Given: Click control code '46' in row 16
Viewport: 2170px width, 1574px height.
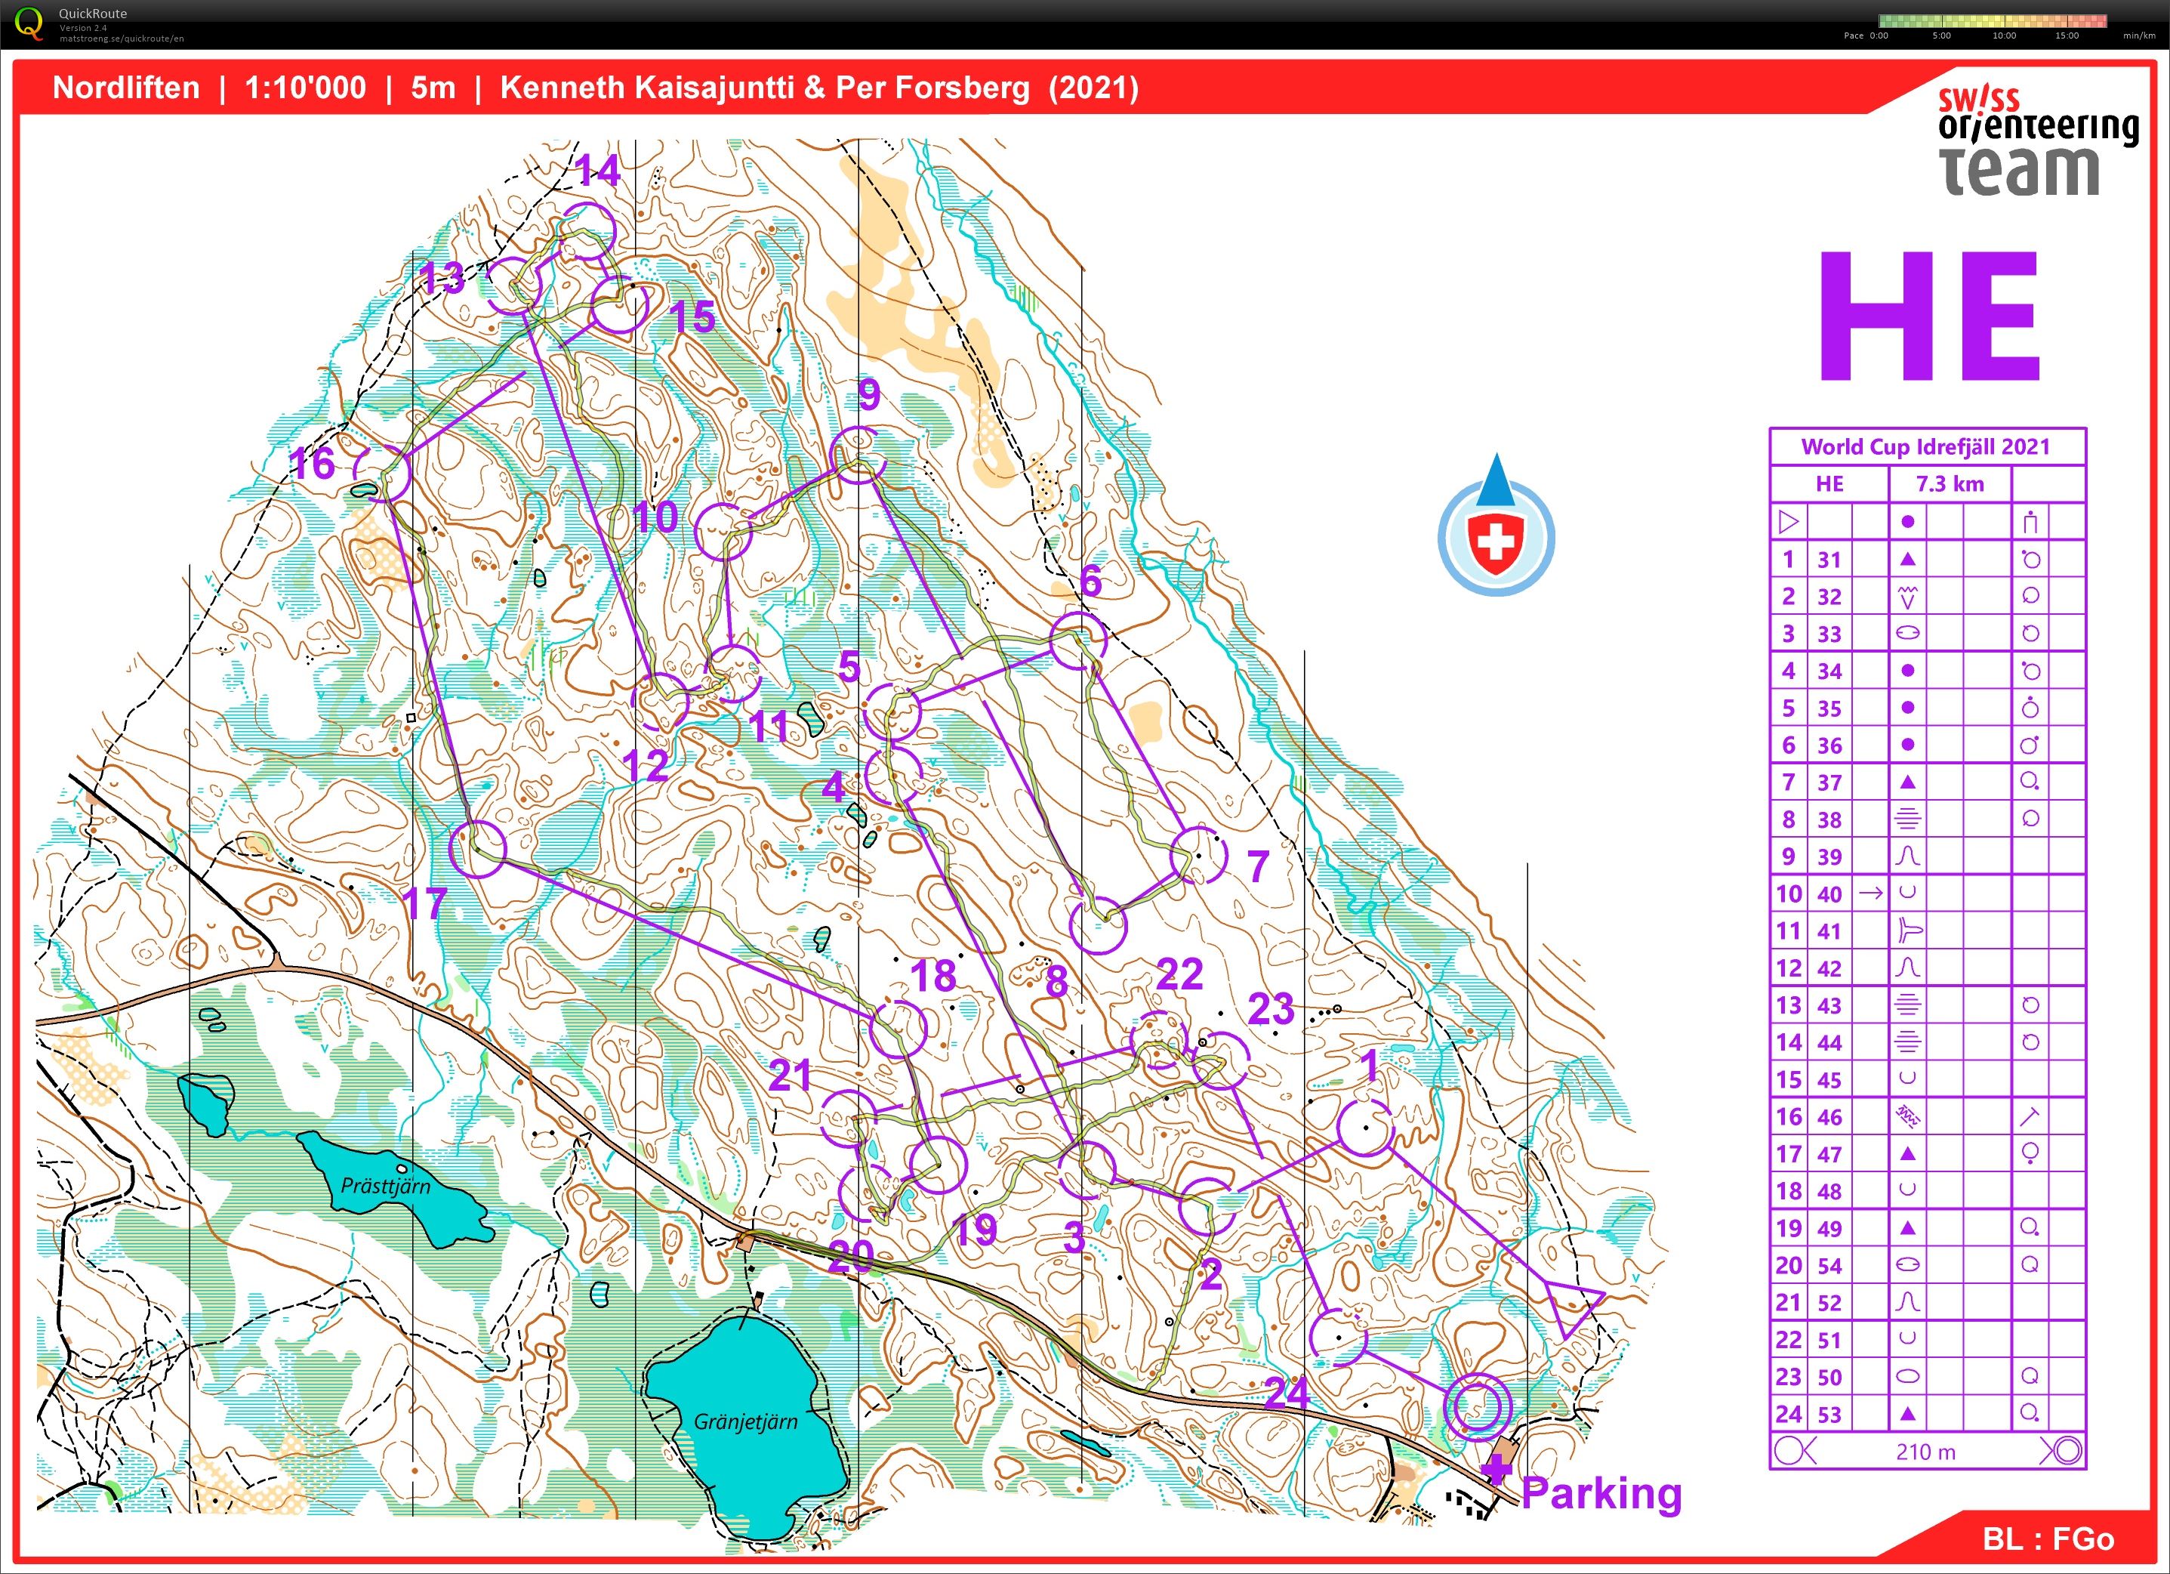Looking at the screenshot, I should point(1829,1116).
